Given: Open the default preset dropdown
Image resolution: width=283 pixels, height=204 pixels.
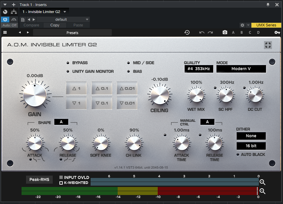Looking at the screenshot, I should point(63,19).
